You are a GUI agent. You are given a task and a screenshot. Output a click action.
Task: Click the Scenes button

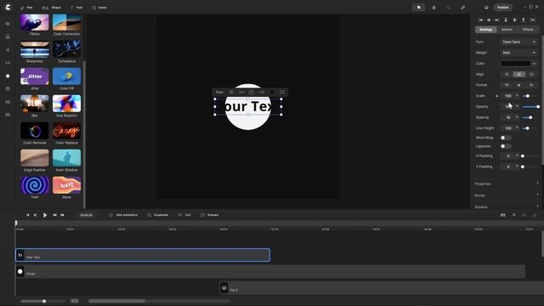(x=210, y=215)
